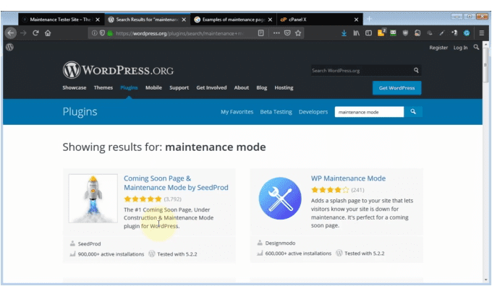Viewport: 492px width, 286px height.
Task: Open the Showcase menu item
Action: tap(75, 87)
